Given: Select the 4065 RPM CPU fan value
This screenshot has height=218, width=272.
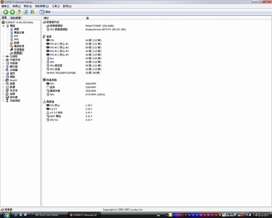Looking at the screenshot, I should pyautogui.click(x=91, y=84).
